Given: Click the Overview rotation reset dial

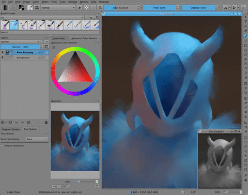Looking at the screenshot, I should (x=53, y=186).
